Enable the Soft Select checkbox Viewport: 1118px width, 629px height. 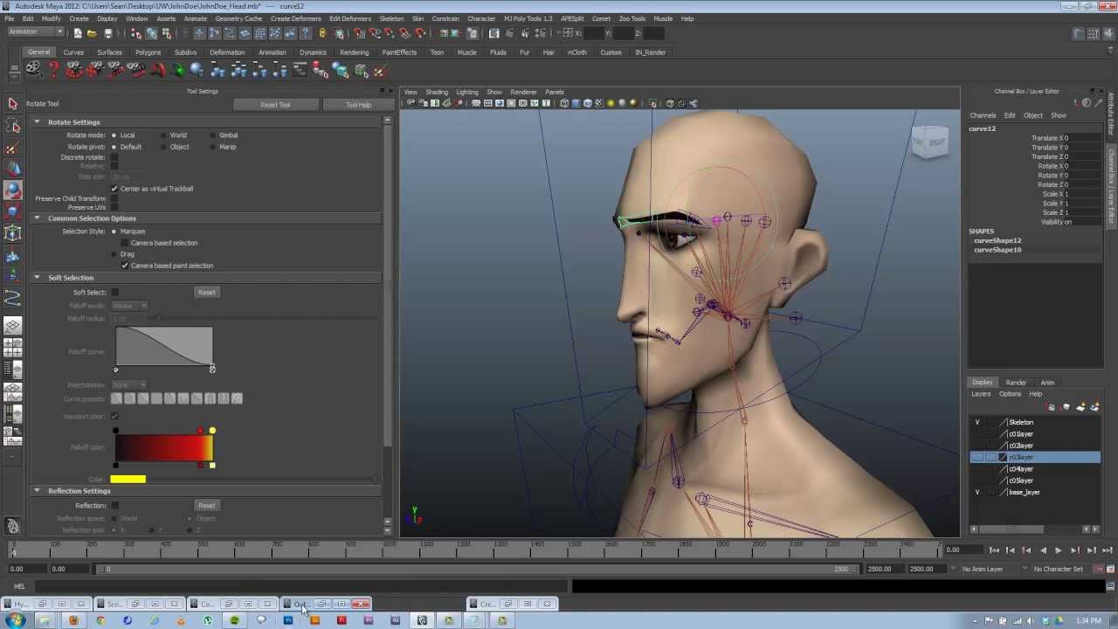pyautogui.click(x=114, y=293)
